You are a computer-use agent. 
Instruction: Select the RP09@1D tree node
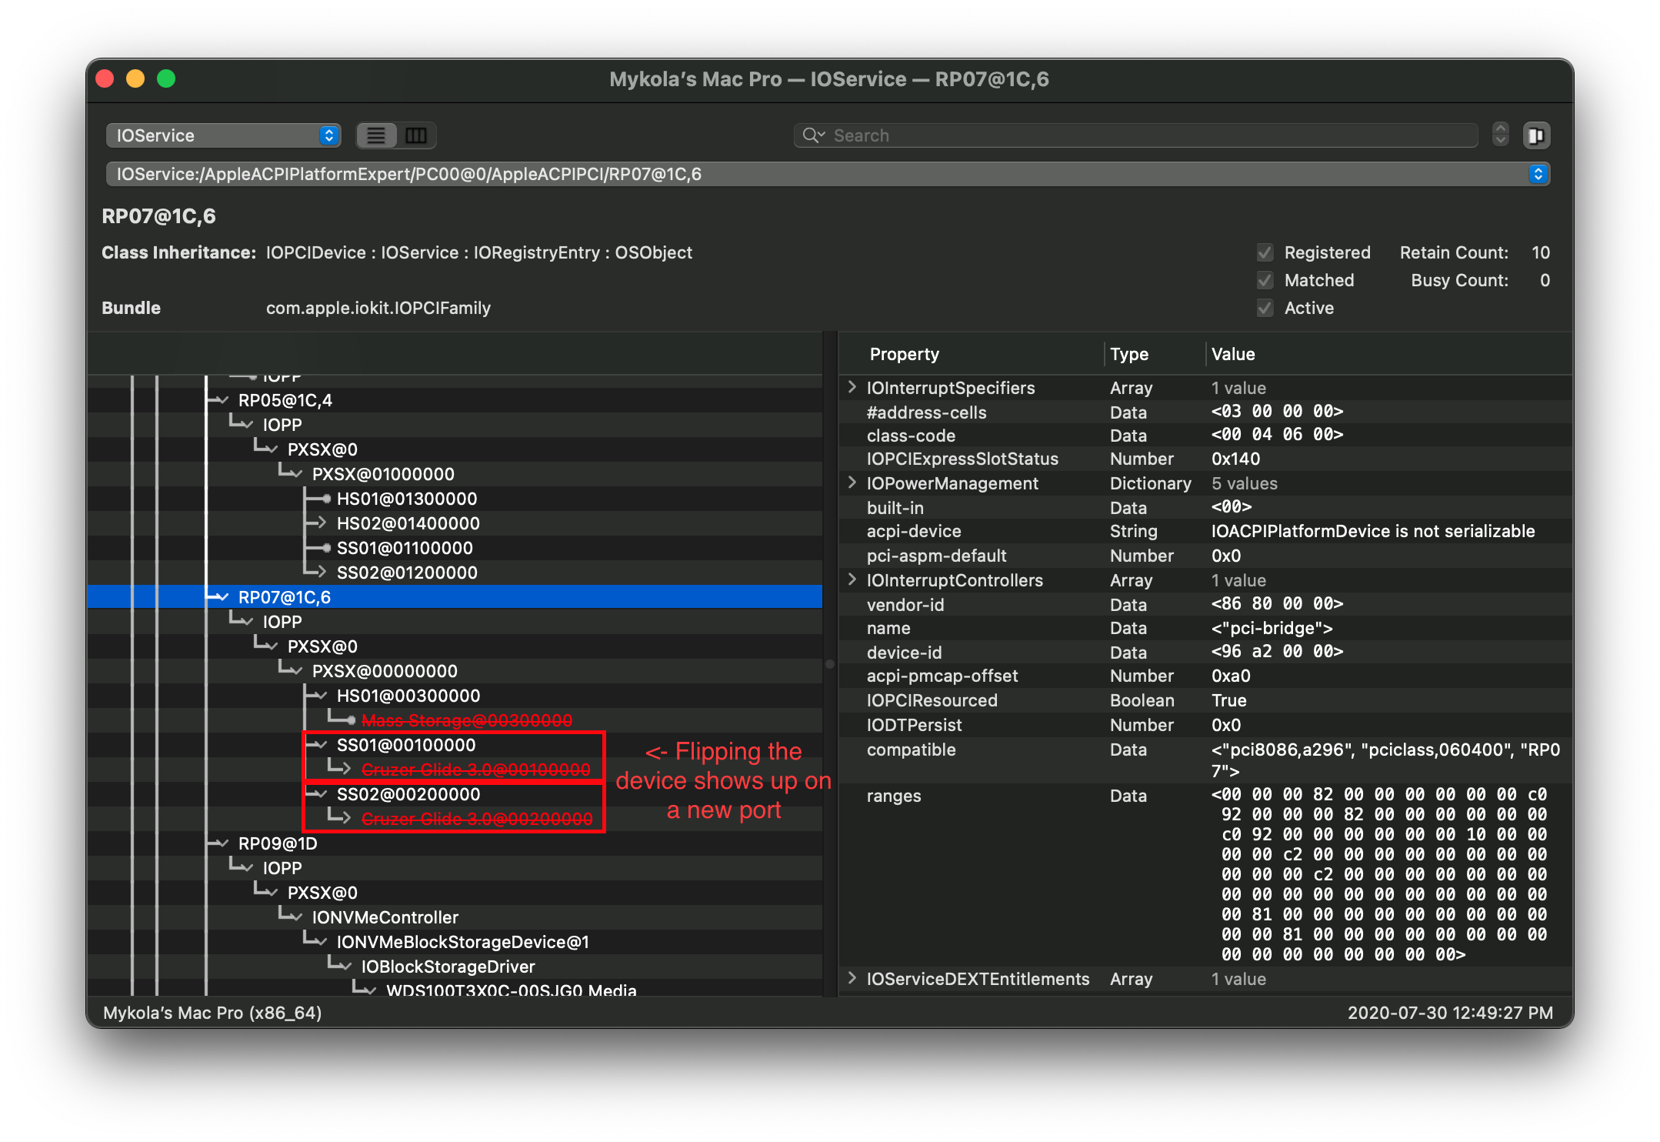click(x=277, y=843)
